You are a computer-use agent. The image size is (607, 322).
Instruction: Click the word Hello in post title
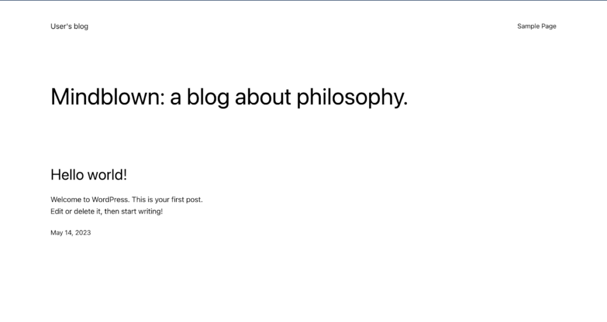(67, 175)
